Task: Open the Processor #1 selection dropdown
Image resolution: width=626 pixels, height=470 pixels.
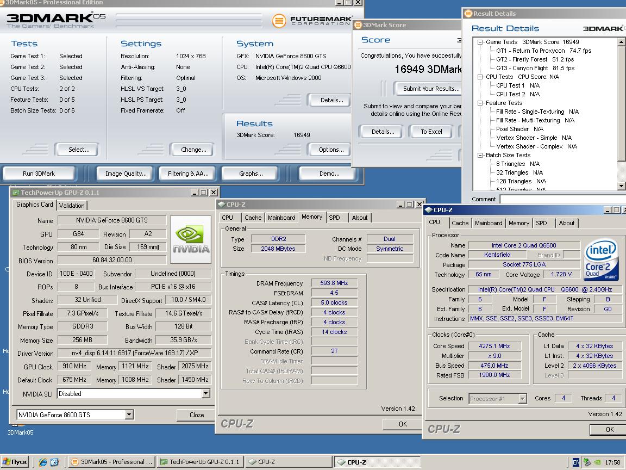Action: [522, 398]
